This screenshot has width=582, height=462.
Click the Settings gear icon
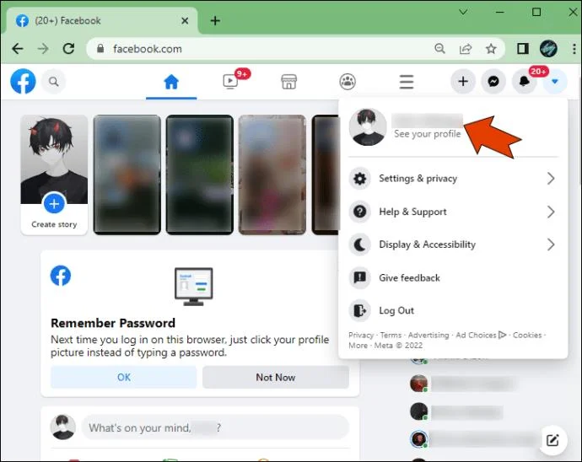359,179
